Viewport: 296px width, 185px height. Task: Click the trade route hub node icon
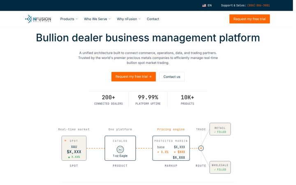(x=201, y=148)
